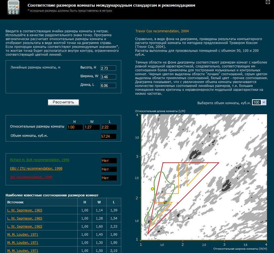Open Richard H. Bolt recommendation link

tap(40, 160)
